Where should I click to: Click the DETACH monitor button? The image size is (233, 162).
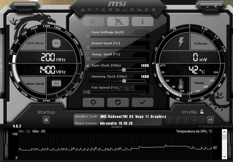116,127
